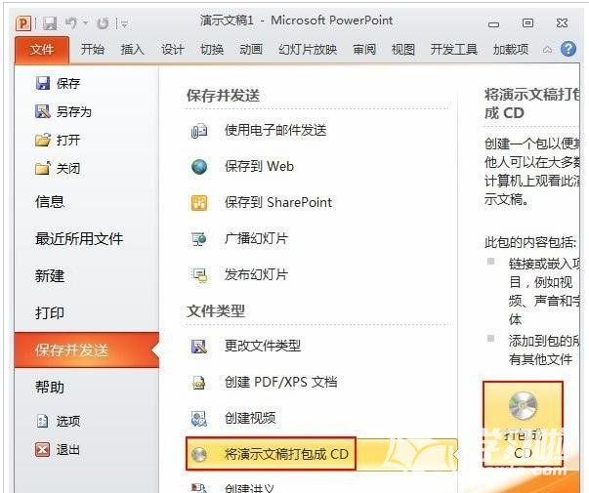The width and height of the screenshot is (589, 493).
Task: Click the large 打包成 CD button
Action: [x=523, y=424]
